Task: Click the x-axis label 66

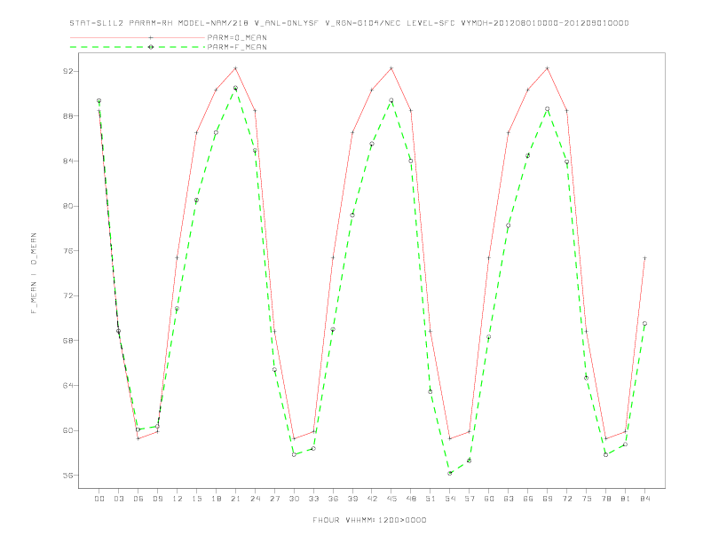Action: click(x=528, y=499)
